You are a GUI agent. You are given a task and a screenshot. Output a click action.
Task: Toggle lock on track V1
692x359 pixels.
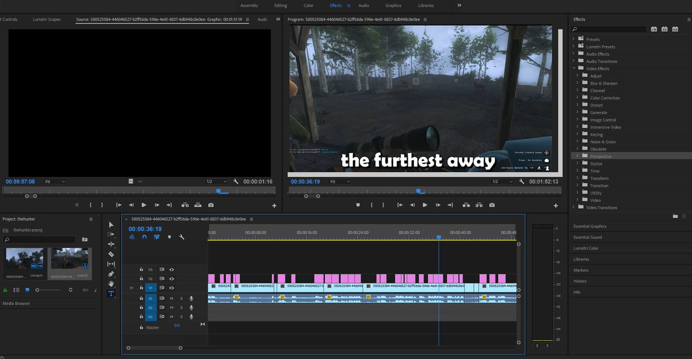(x=141, y=288)
